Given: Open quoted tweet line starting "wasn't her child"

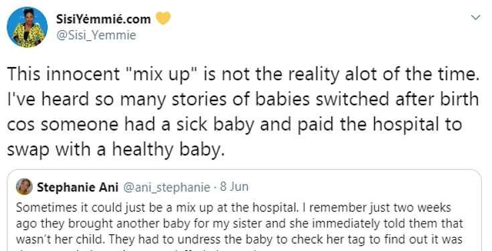Looking at the screenshot, I should (239, 239).
